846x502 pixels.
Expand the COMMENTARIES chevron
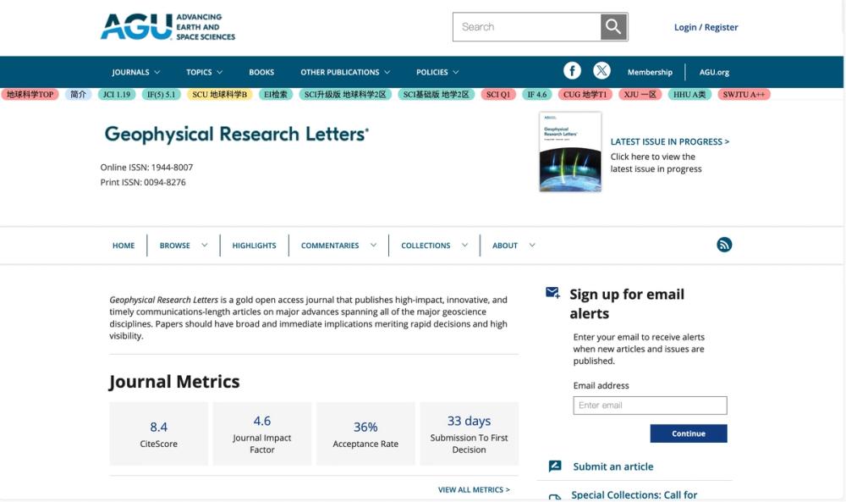(x=373, y=245)
